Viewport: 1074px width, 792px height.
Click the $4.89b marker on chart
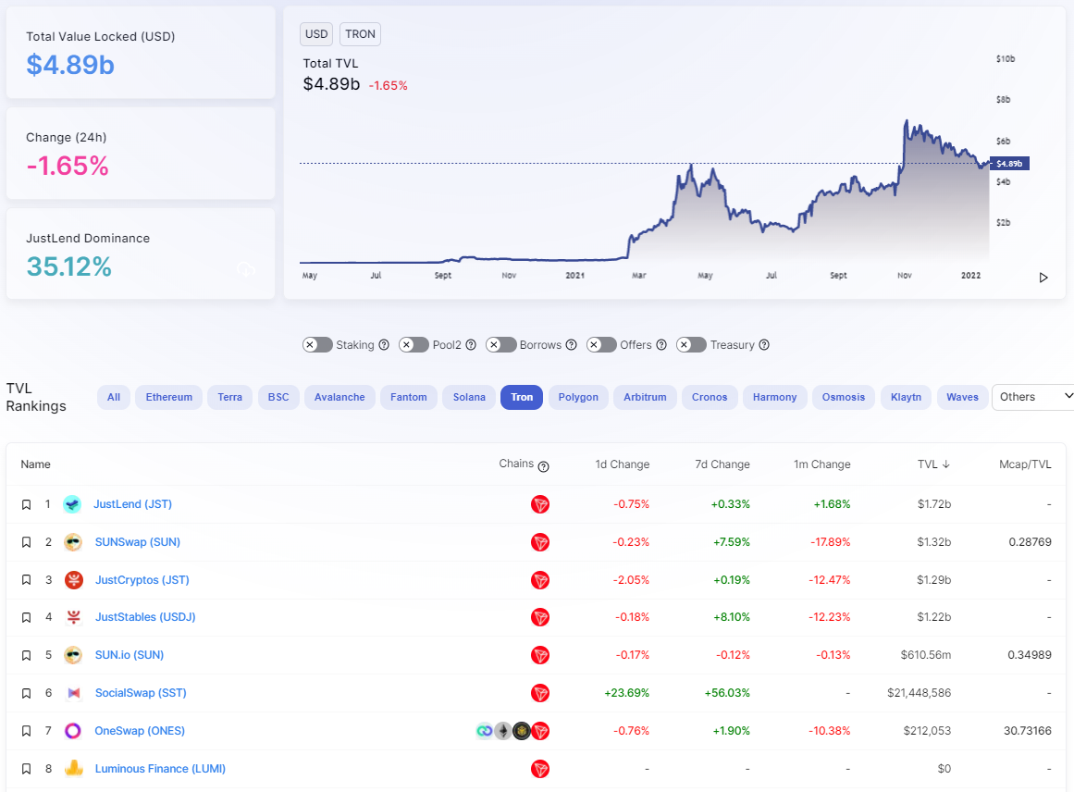pos(1008,164)
